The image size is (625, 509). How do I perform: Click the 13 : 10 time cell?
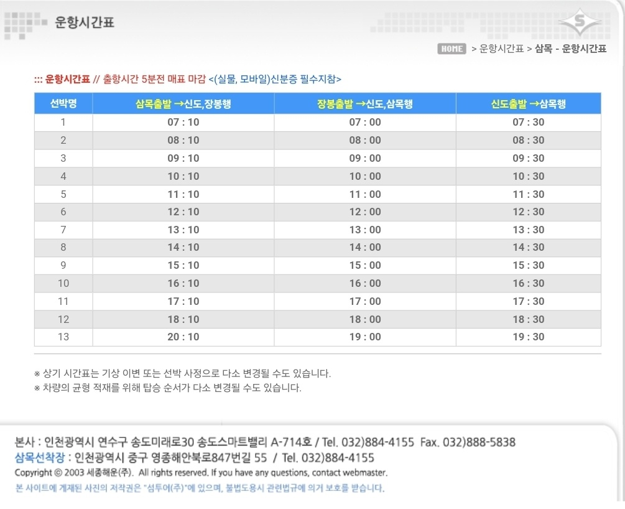coord(183,230)
